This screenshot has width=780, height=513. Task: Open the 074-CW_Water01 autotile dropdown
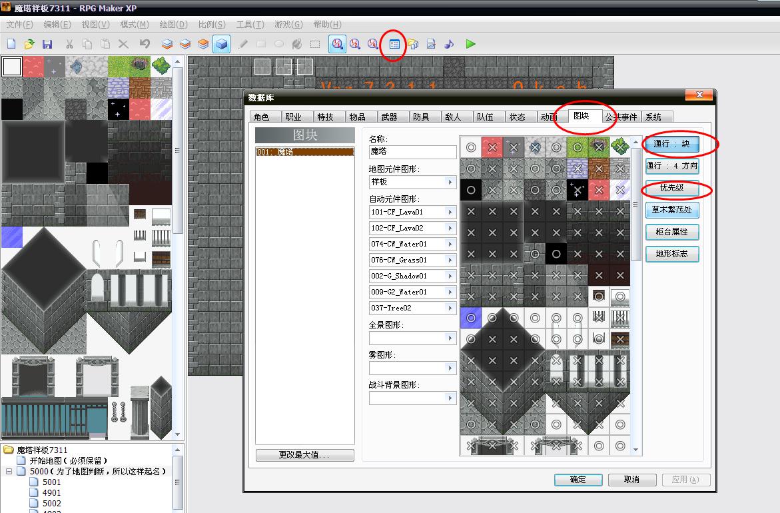tap(413, 244)
